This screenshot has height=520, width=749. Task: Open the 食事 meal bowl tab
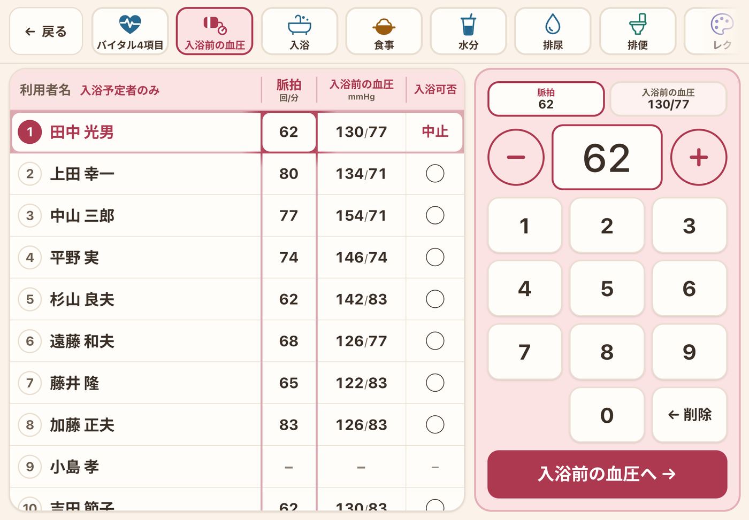(384, 32)
